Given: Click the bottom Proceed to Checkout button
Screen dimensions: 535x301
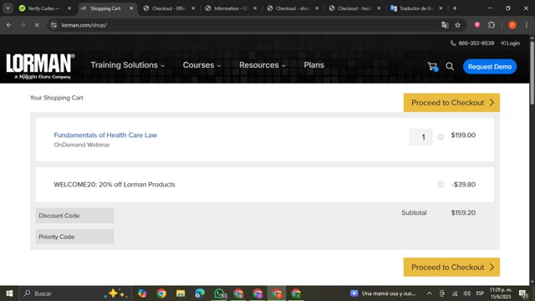Looking at the screenshot, I should tap(451, 268).
